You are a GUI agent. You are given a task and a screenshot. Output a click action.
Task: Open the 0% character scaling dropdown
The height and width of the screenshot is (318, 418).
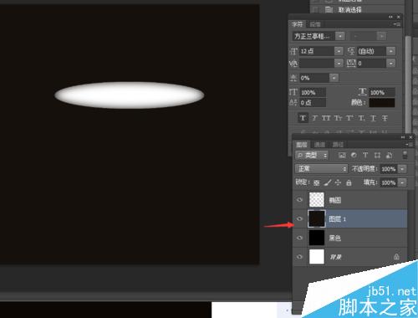click(334, 78)
